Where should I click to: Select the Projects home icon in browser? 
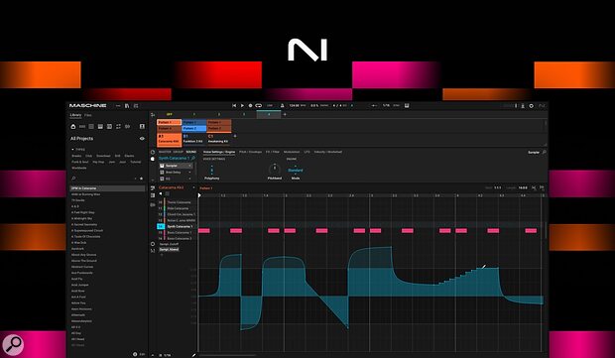point(73,126)
